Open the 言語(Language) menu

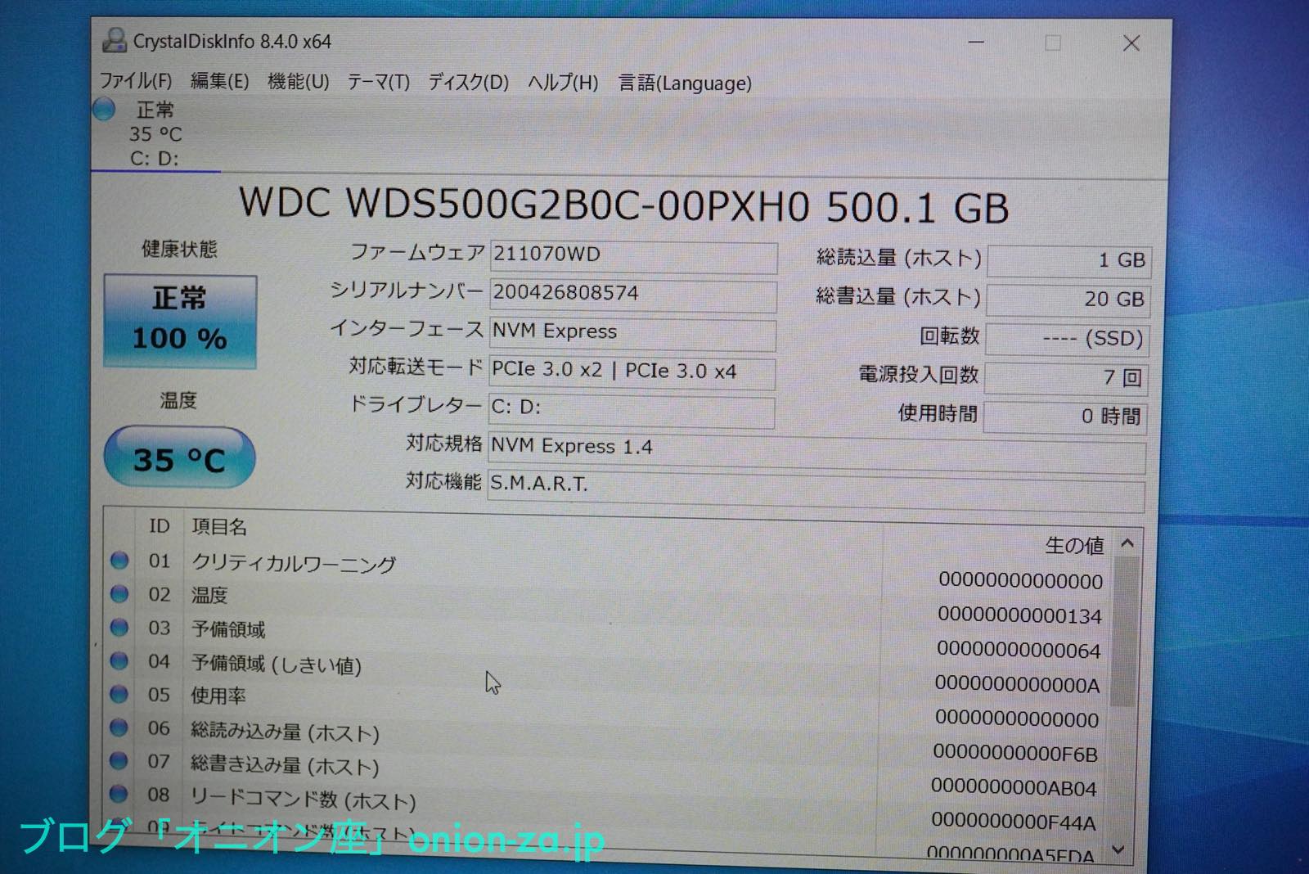685,83
